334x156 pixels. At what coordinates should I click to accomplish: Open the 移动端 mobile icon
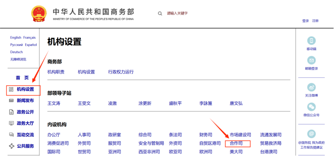[311, 41]
